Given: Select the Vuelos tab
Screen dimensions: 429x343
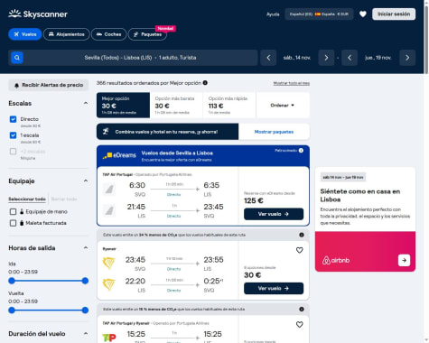Looking at the screenshot, I should tap(25, 34).
